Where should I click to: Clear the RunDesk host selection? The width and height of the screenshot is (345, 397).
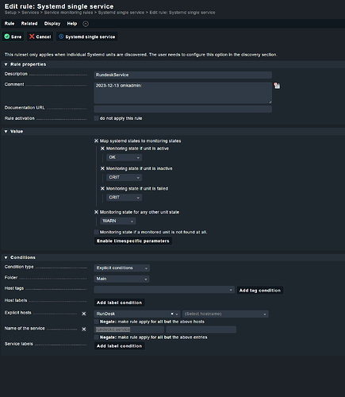pos(172,314)
